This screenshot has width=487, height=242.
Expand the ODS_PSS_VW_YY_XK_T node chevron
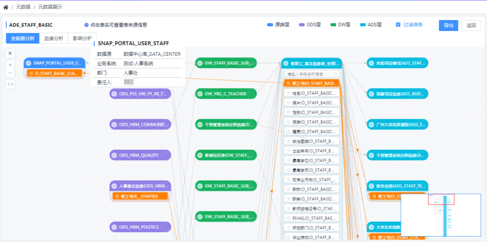114,94
